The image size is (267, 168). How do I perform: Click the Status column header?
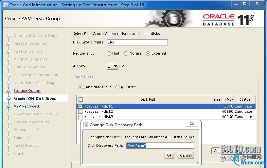(x=245, y=99)
